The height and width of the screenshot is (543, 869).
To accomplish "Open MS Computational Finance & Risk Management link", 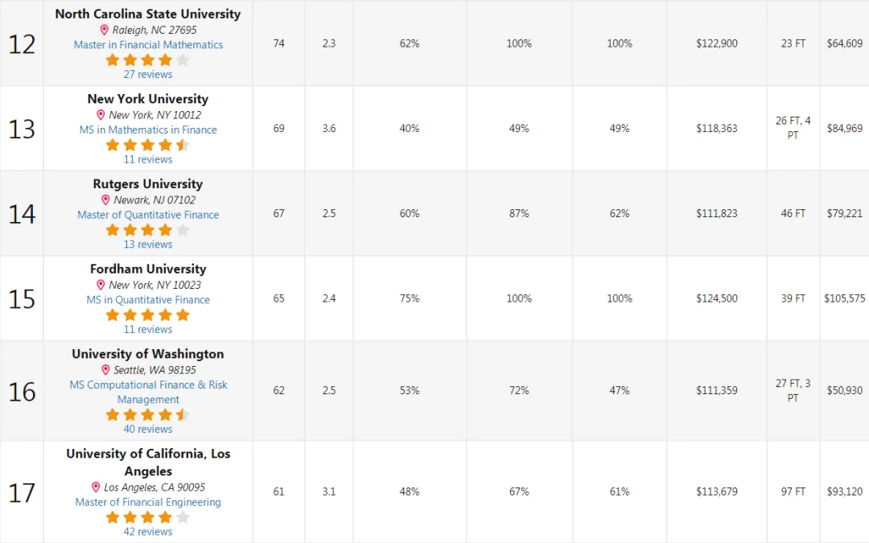I will point(148,392).
